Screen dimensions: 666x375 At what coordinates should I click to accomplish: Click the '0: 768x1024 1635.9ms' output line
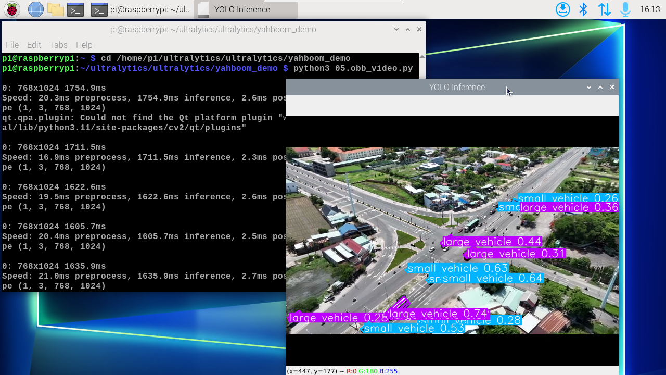pyautogui.click(x=54, y=266)
